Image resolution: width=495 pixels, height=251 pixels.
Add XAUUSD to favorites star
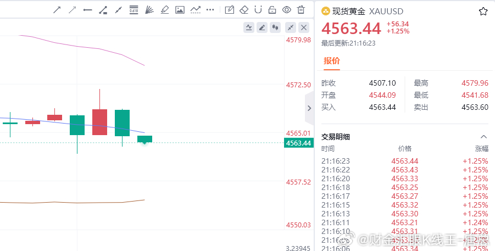tap(483, 12)
